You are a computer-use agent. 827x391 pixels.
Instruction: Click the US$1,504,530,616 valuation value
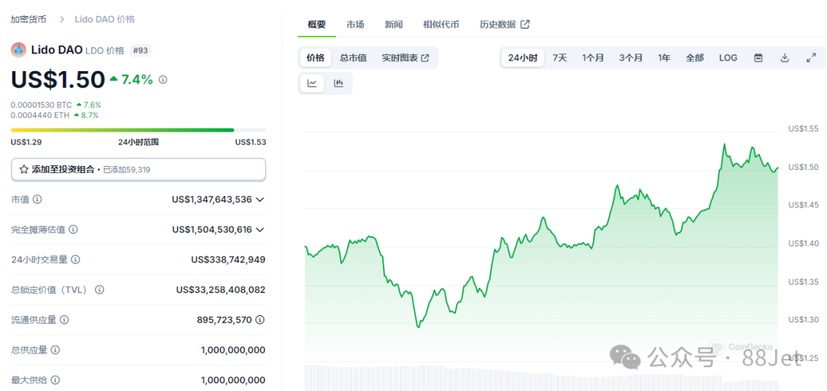click(x=211, y=230)
